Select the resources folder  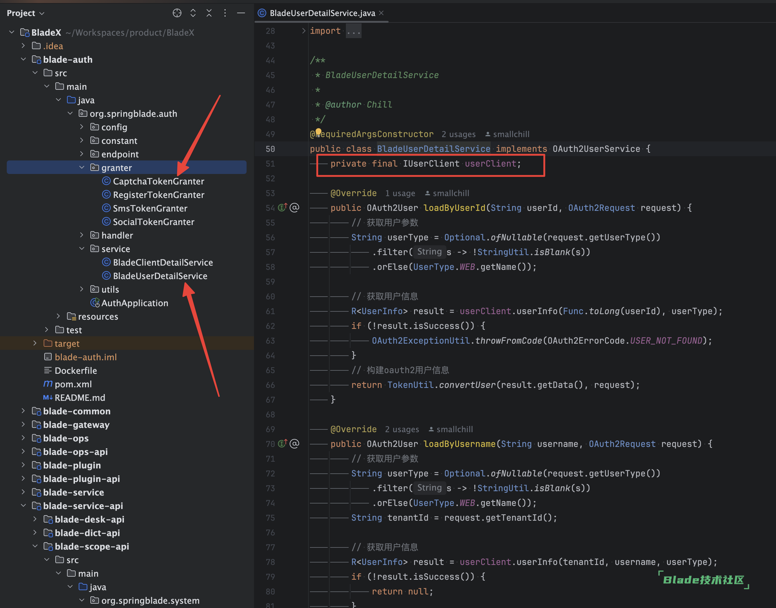pyautogui.click(x=98, y=317)
